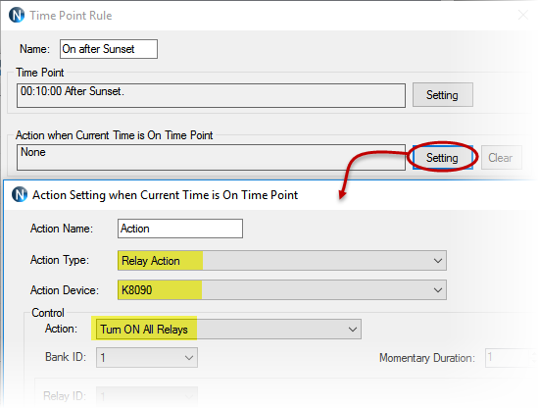Image resolution: width=539 pixels, height=409 pixels.
Task: Focus the Action Name text field
Action: (180, 229)
